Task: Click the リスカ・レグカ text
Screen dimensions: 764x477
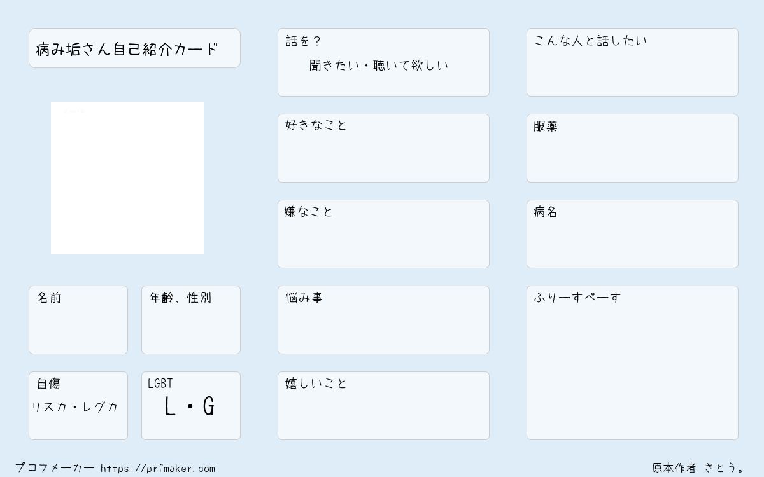Action: click(75, 407)
